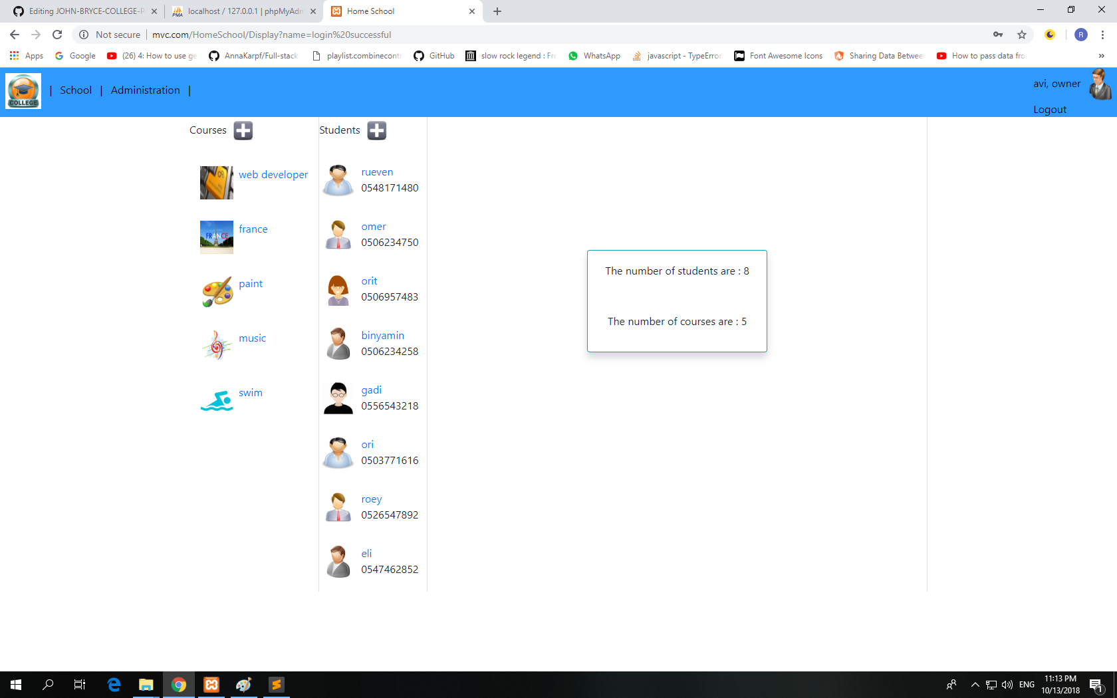Click the Chrome profile avatar button
This screenshot has width=1117, height=698.
tap(1081, 35)
